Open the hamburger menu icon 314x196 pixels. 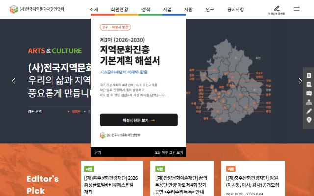click(297, 9)
